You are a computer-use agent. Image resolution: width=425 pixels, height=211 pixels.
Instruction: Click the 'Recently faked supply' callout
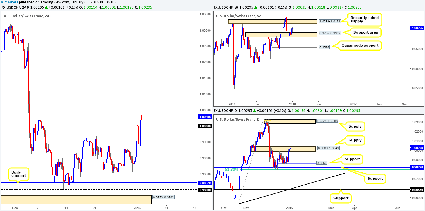coord(364,20)
